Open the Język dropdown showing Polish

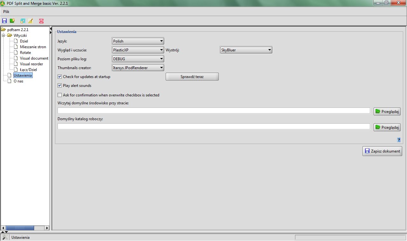coord(138,41)
